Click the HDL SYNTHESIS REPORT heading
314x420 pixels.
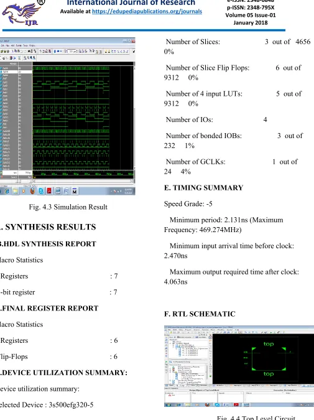[x=48, y=244]
